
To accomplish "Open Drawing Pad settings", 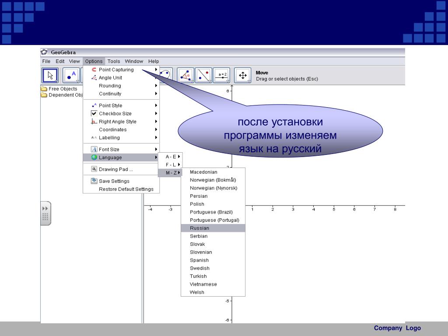I will point(121,169).
